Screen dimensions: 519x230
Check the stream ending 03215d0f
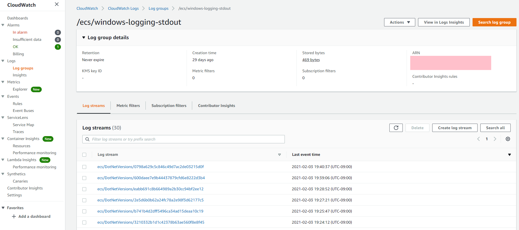(x=84, y=167)
